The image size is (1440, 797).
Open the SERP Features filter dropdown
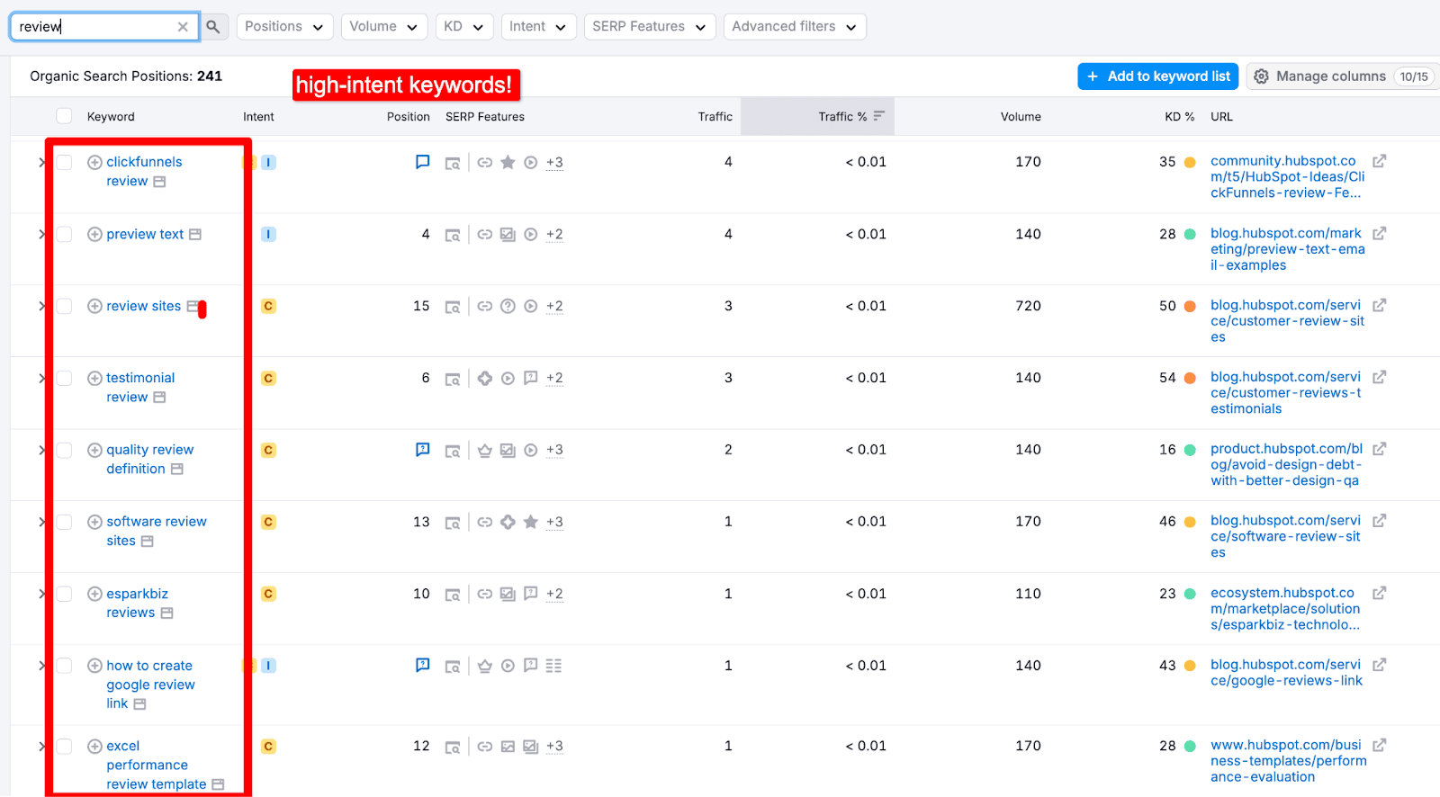650,27
